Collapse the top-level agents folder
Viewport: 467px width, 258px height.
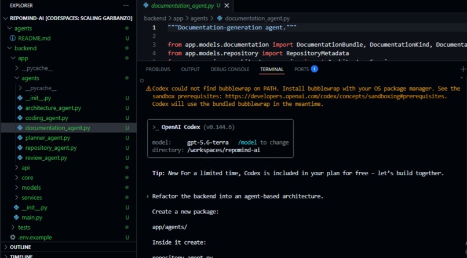coord(9,28)
